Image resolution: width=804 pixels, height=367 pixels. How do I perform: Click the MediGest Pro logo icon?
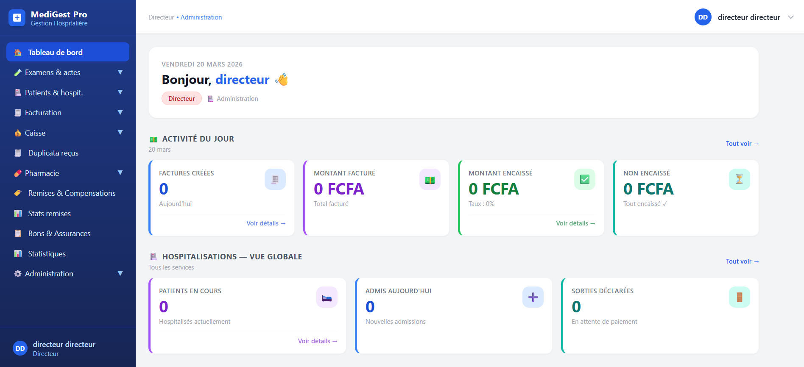pos(17,18)
